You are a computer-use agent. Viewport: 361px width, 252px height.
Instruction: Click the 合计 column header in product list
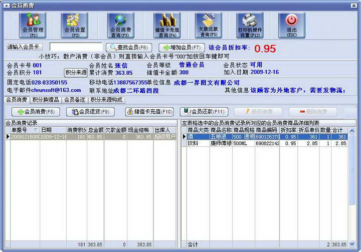click(339, 130)
